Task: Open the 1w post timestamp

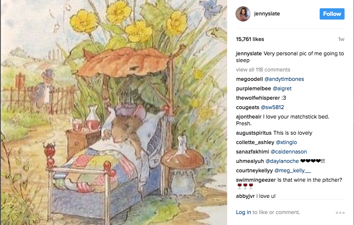Action: click(x=341, y=40)
